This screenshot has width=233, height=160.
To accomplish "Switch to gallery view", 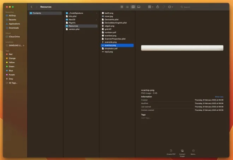I will (x=139, y=7).
